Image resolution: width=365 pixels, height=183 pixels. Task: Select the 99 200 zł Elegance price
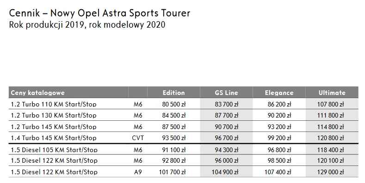[x=279, y=138]
